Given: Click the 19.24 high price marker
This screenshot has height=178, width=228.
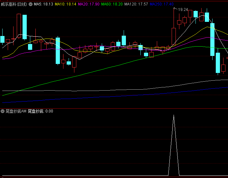Looking at the screenshot, I should pos(183,10).
